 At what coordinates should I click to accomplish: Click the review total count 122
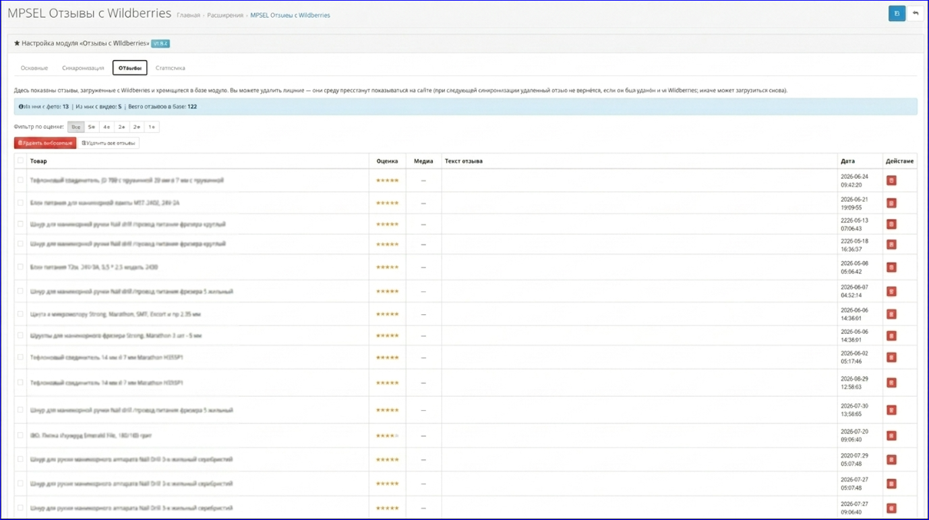192,107
